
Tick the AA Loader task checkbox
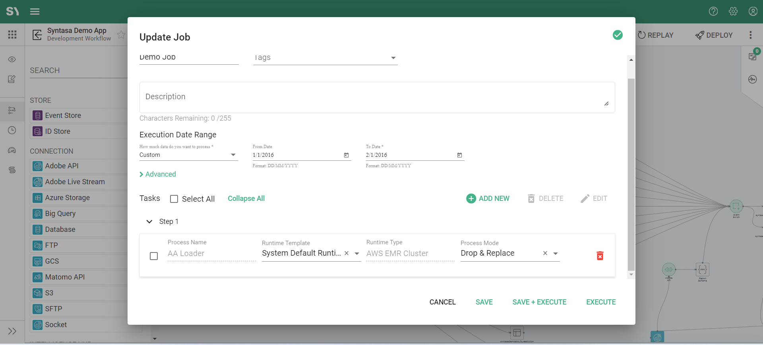tap(154, 256)
